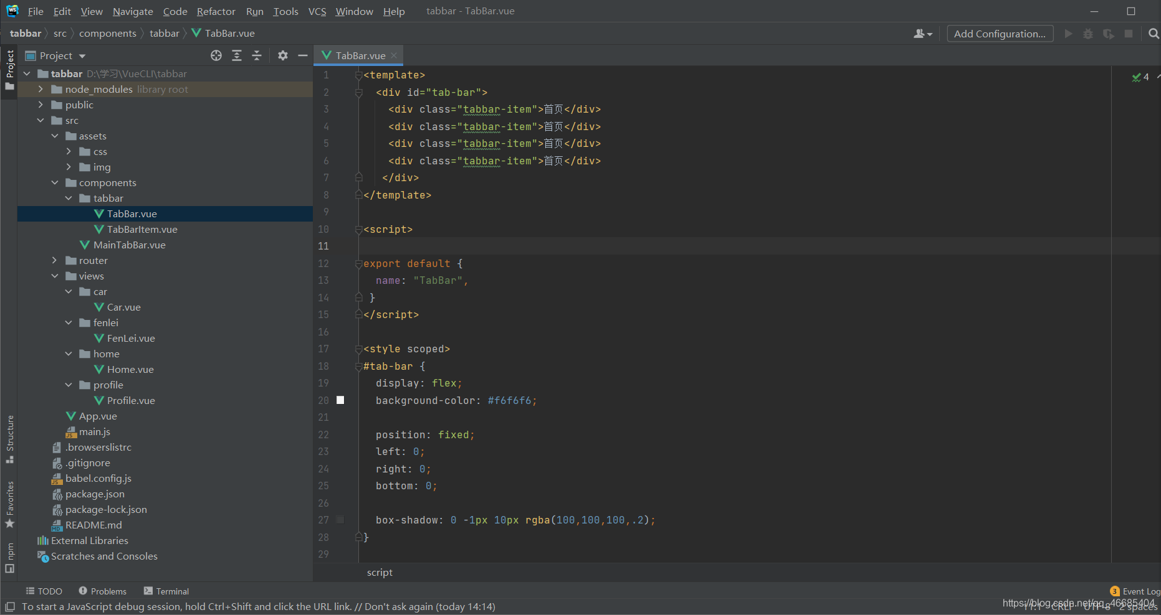This screenshot has width=1161, height=615.
Task: Open Project panel settings gear
Action: (283, 55)
